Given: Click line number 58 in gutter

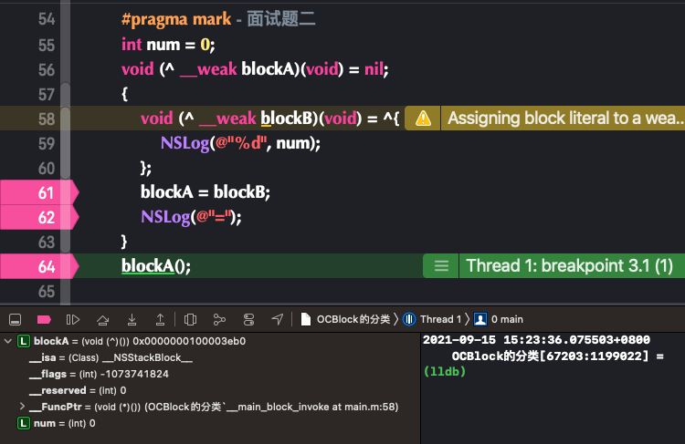Looking at the screenshot, I should [47, 119].
